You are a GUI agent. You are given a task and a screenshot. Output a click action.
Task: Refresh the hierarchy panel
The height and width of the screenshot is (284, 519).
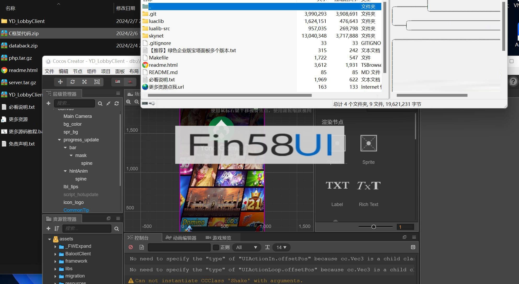[117, 104]
